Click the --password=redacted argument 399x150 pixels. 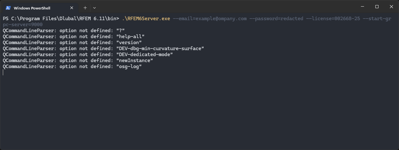coord(276,19)
